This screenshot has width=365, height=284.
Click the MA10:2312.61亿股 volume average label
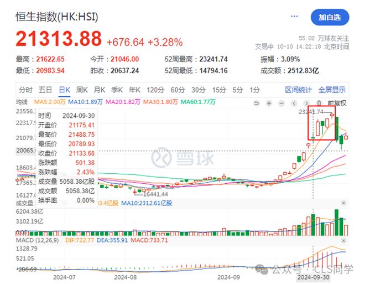click(147, 203)
